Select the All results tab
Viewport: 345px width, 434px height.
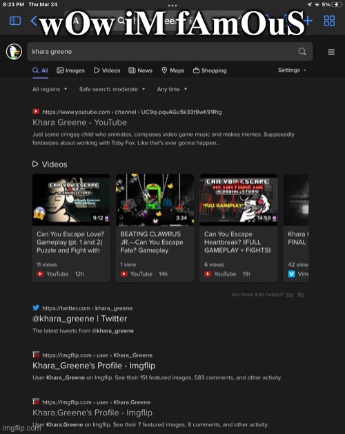[40, 70]
